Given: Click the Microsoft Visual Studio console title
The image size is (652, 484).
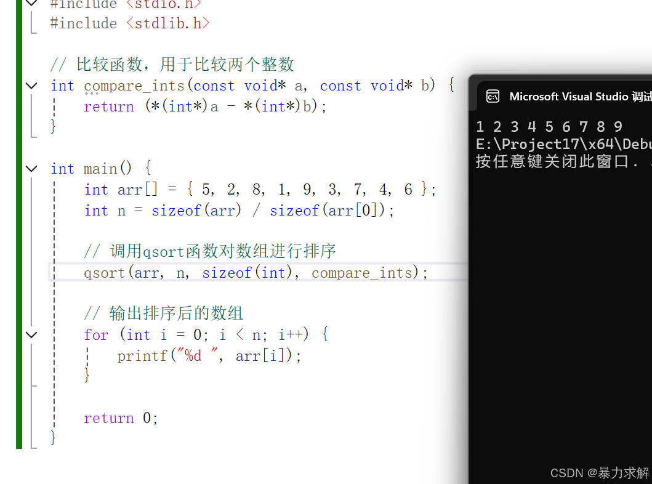Looking at the screenshot, I should click(580, 97).
